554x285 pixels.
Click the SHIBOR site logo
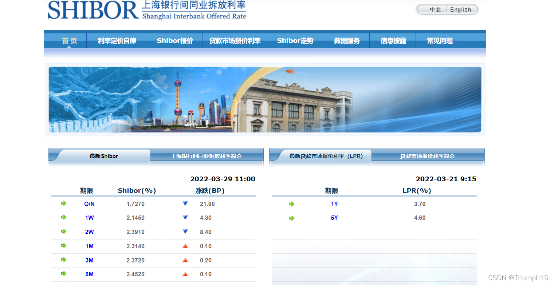pos(147,10)
